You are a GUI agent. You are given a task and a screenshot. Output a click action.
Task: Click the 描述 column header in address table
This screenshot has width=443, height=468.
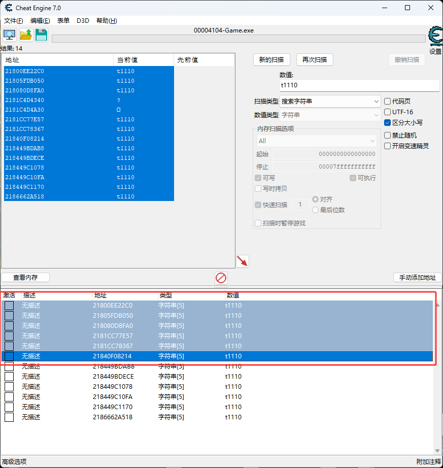[57, 295]
